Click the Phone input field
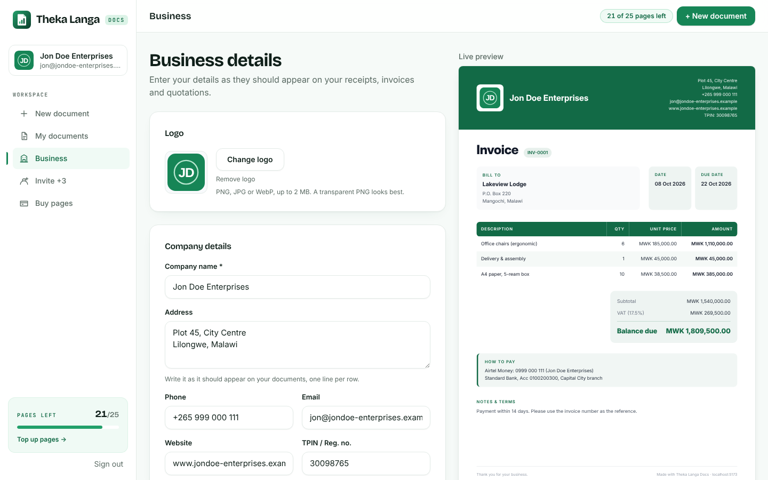 coord(229,418)
